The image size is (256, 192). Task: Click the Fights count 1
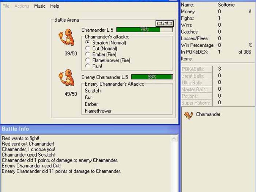coord(219,18)
